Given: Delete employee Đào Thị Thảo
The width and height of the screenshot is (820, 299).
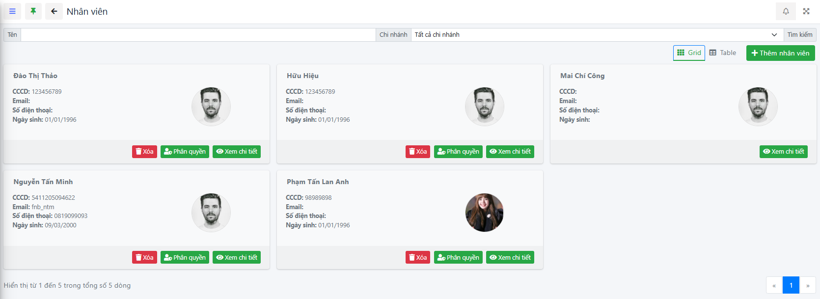Looking at the screenshot, I should point(144,152).
